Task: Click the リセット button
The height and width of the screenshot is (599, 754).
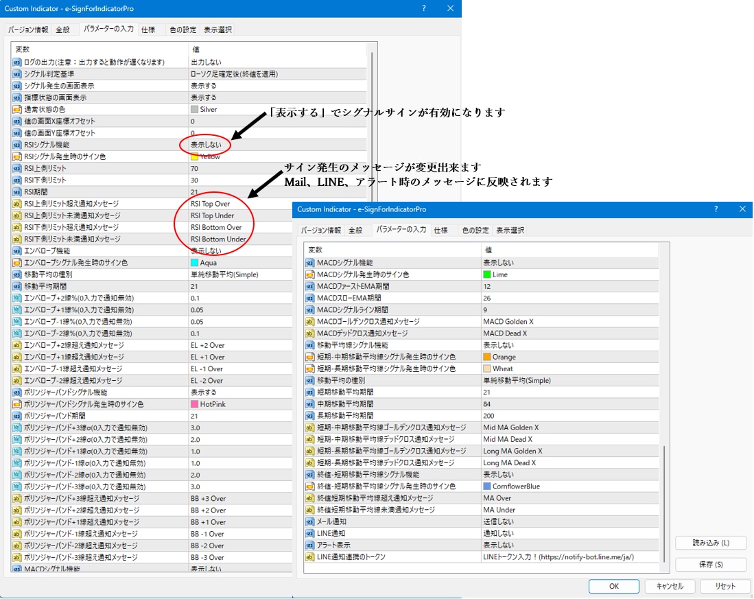Action: tap(725, 586)
